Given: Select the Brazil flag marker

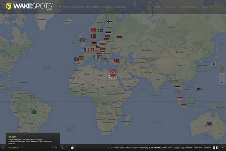Looking at the screenshot, I should tap(34, 112).
